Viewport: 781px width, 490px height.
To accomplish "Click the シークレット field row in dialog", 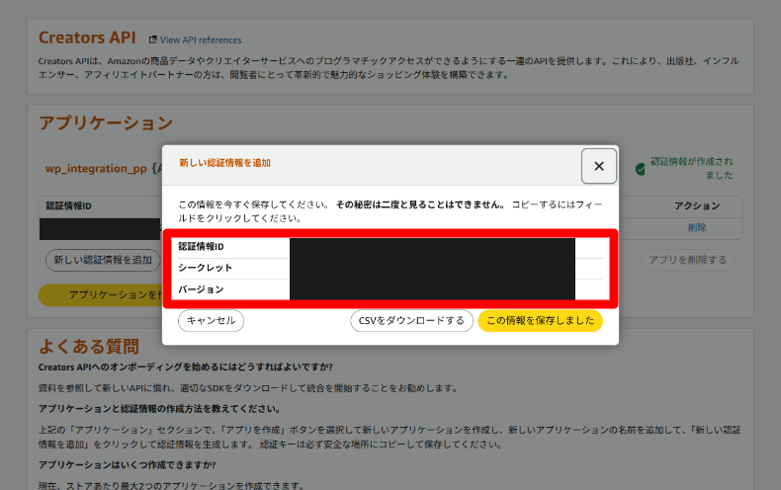I will click(x=390, y=268).
